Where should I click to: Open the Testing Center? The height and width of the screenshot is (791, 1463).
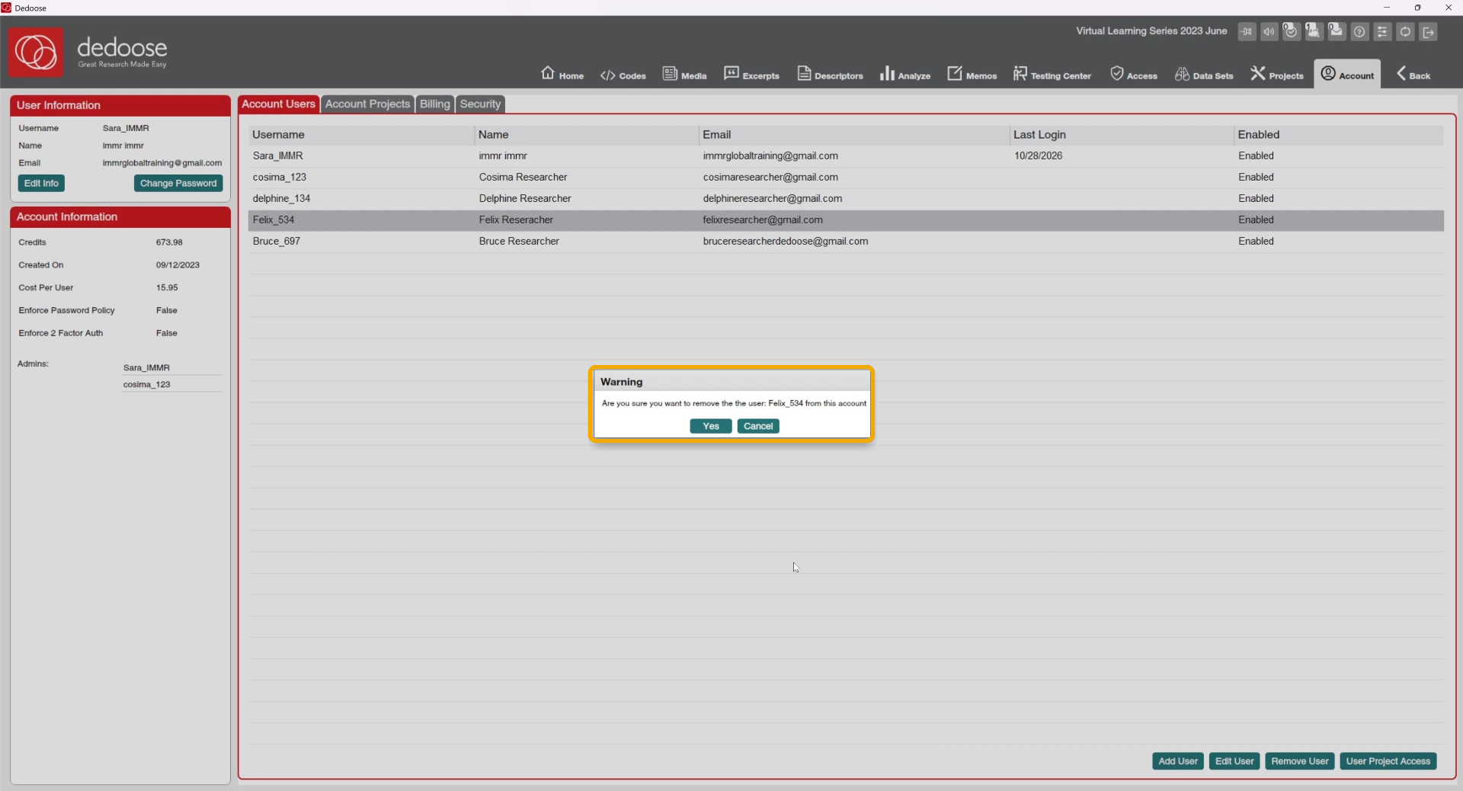(1052, 74)
